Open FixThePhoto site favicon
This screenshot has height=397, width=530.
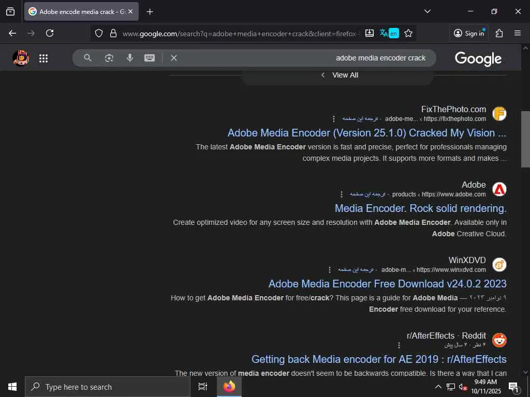[499, 114]
